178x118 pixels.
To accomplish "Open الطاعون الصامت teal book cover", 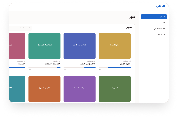I will 44,46.
